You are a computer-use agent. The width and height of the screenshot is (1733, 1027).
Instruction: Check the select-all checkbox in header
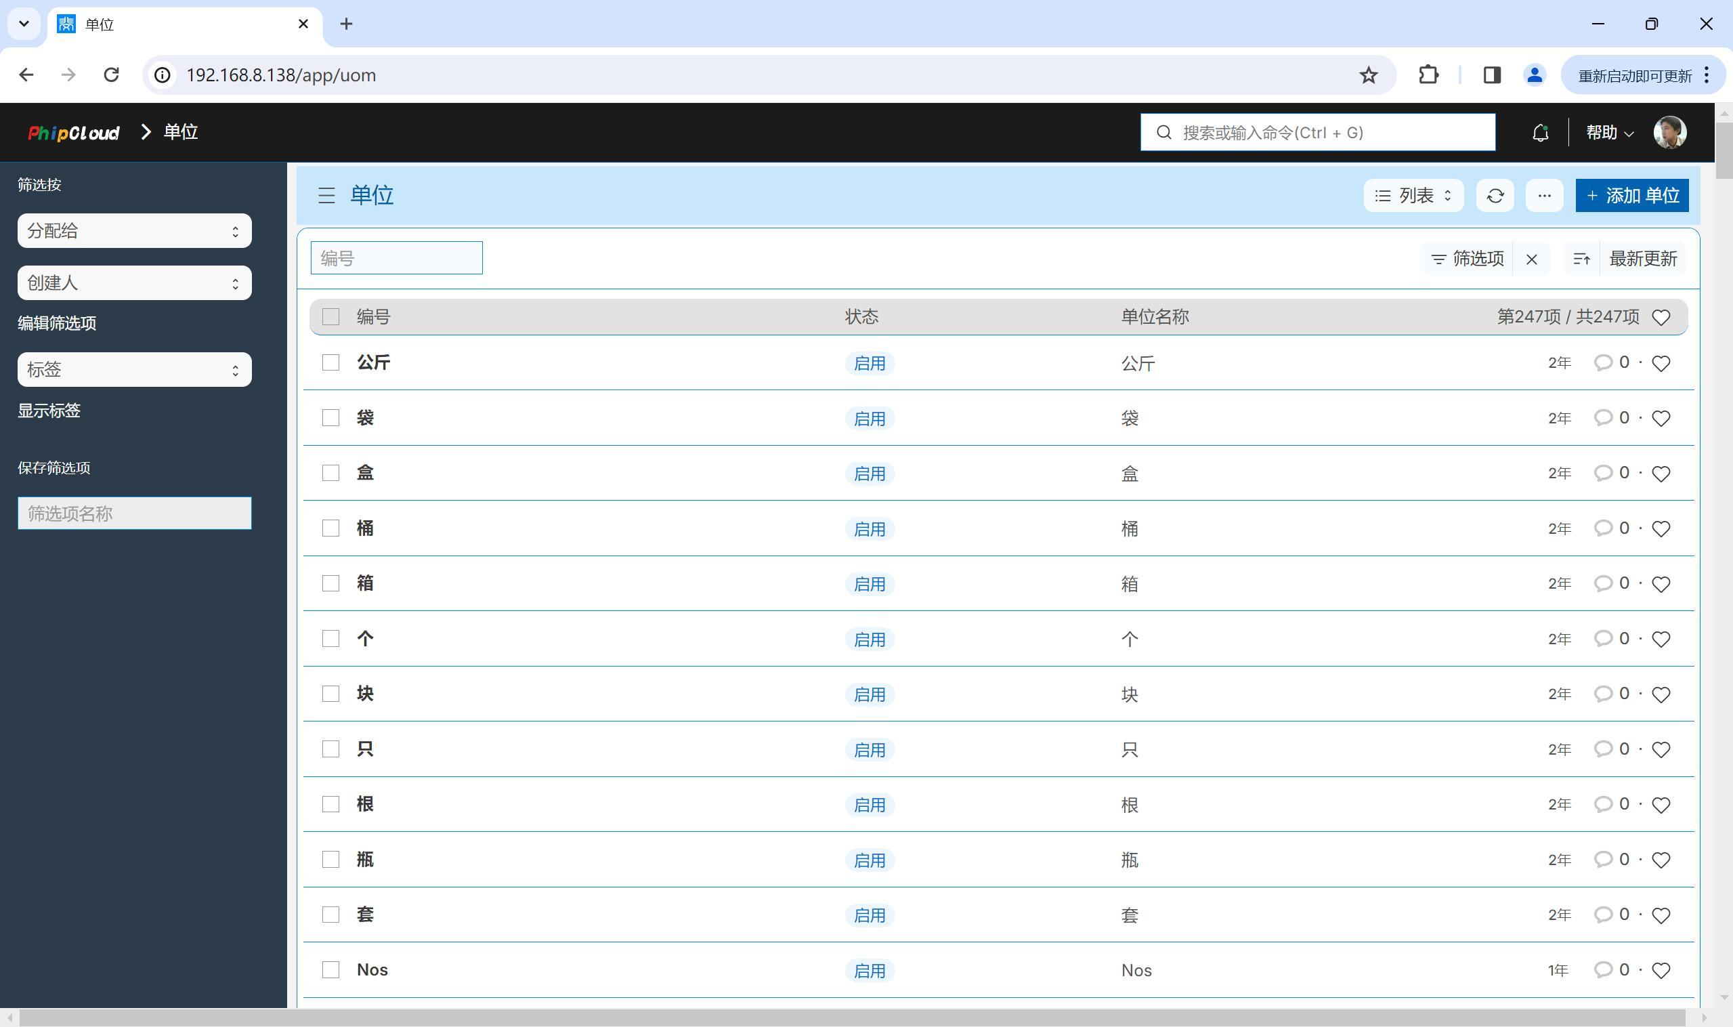[330, 317]
